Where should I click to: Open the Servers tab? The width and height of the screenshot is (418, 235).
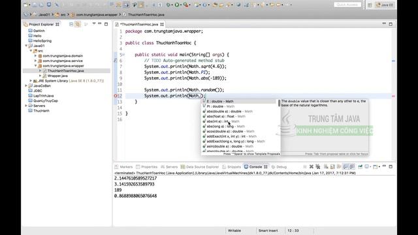(169, 167)
